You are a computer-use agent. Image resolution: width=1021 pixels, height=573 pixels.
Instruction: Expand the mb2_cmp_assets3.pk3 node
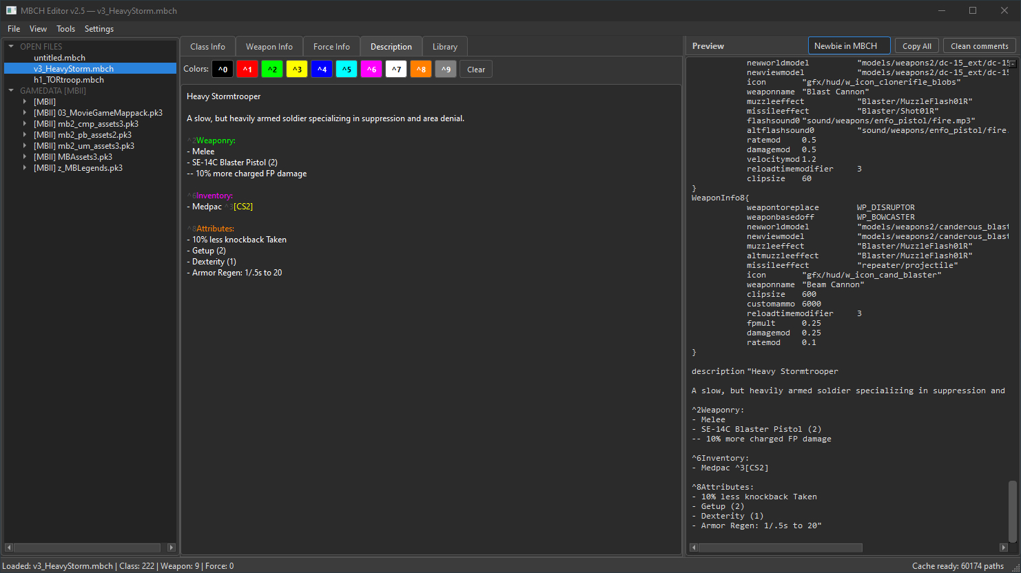[x=25, y=124]
